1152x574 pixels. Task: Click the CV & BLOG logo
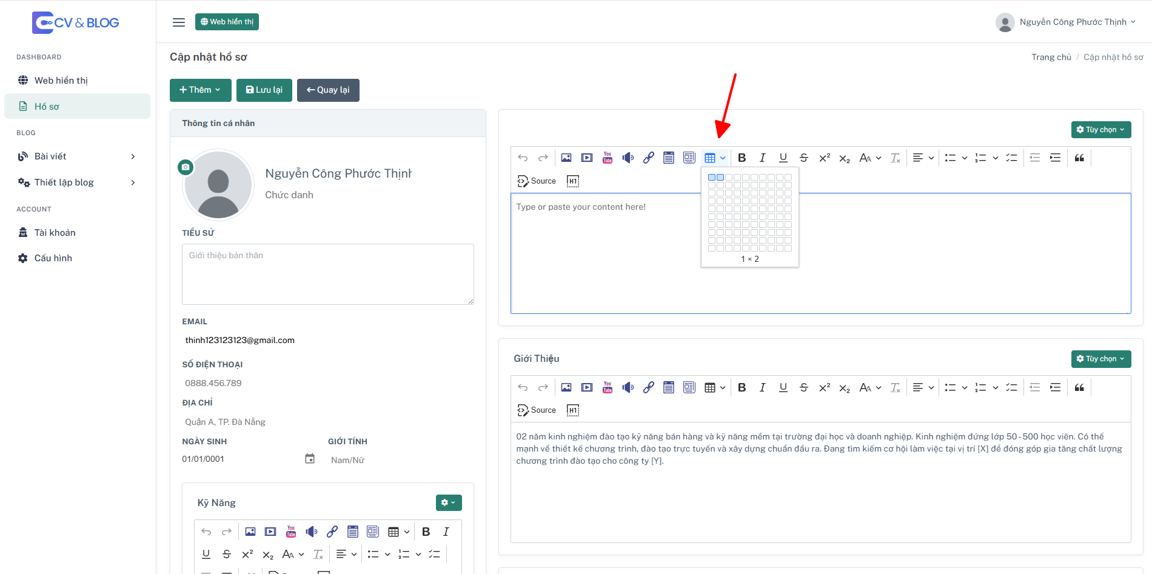pyautogui.click(x=76, y=22)
